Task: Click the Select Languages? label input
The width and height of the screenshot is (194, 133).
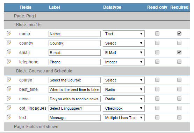Action: 74,108
